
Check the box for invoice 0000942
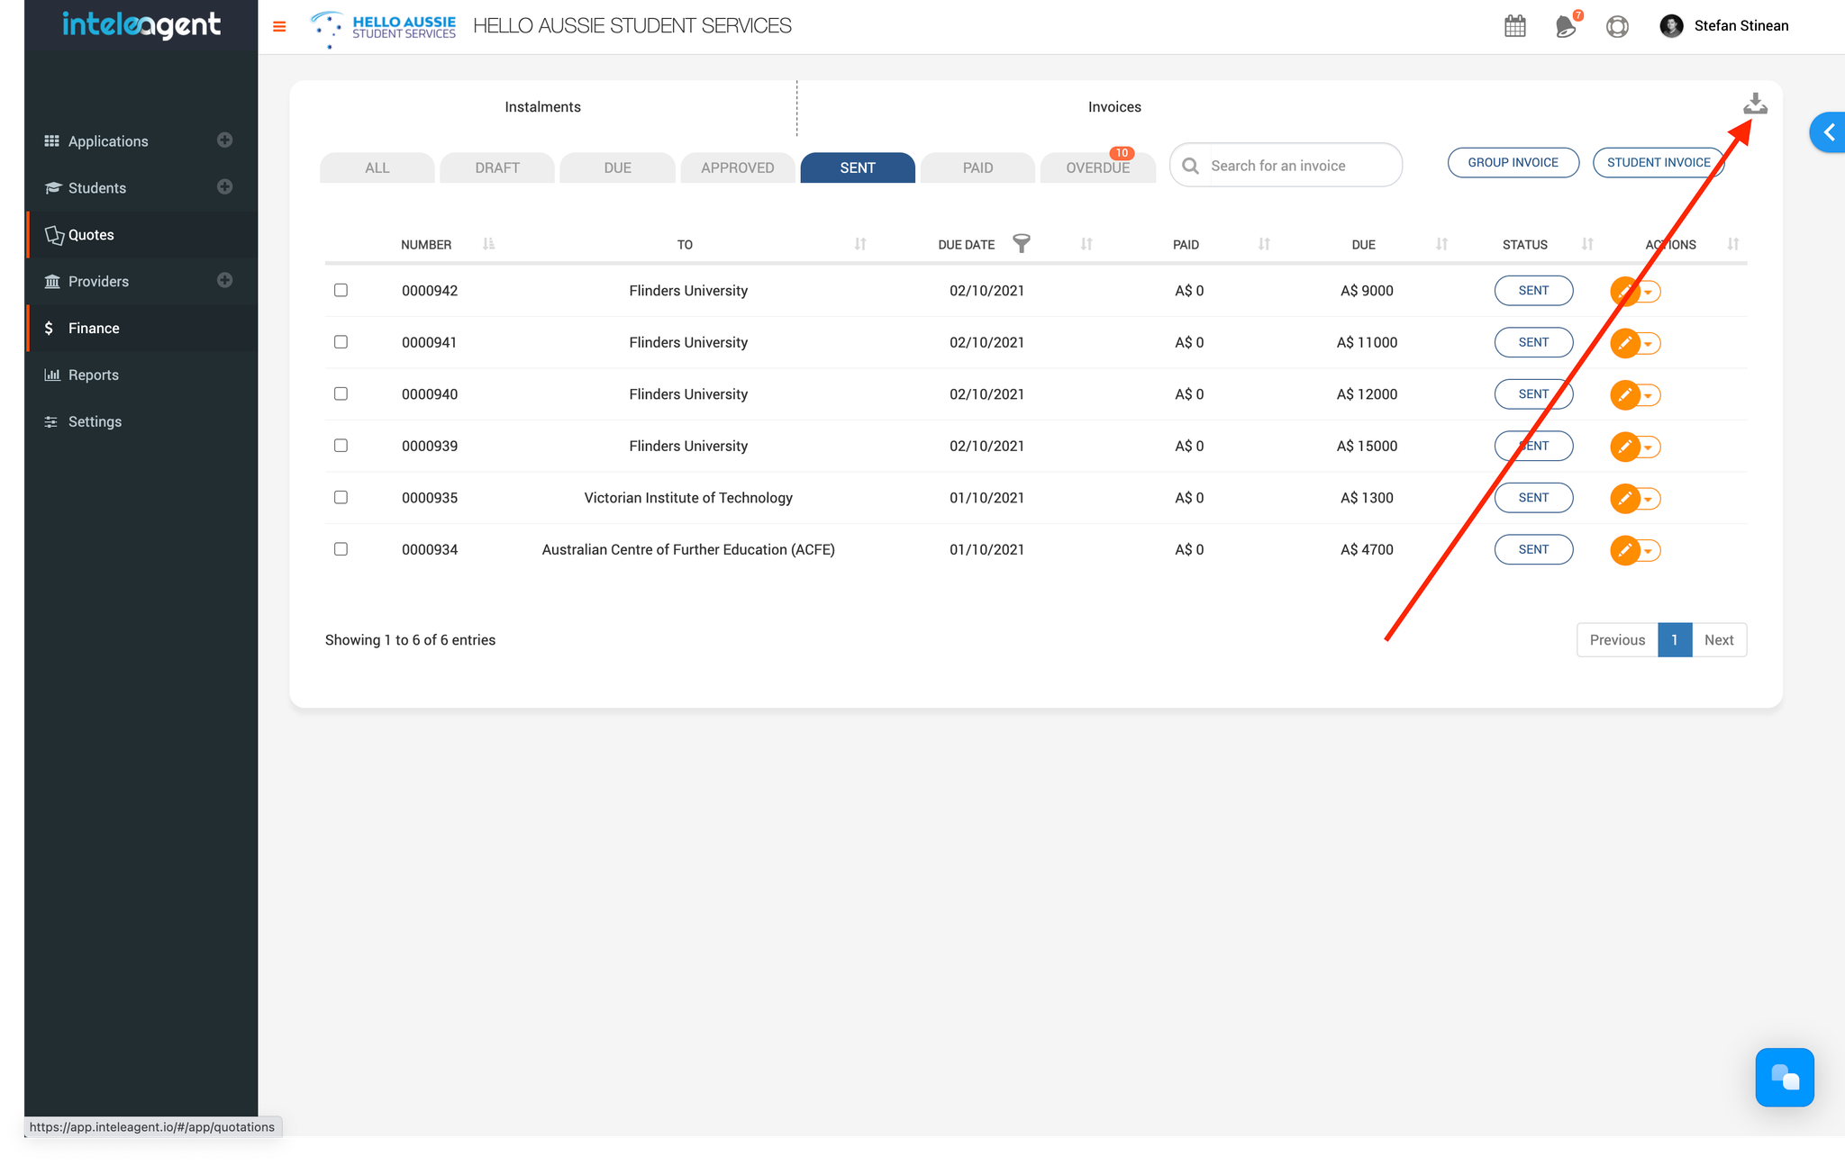click(x=341, y=290)
